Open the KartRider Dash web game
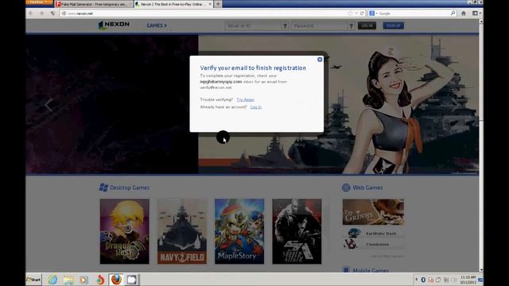The image size is (509, 286). click(373, 234)
